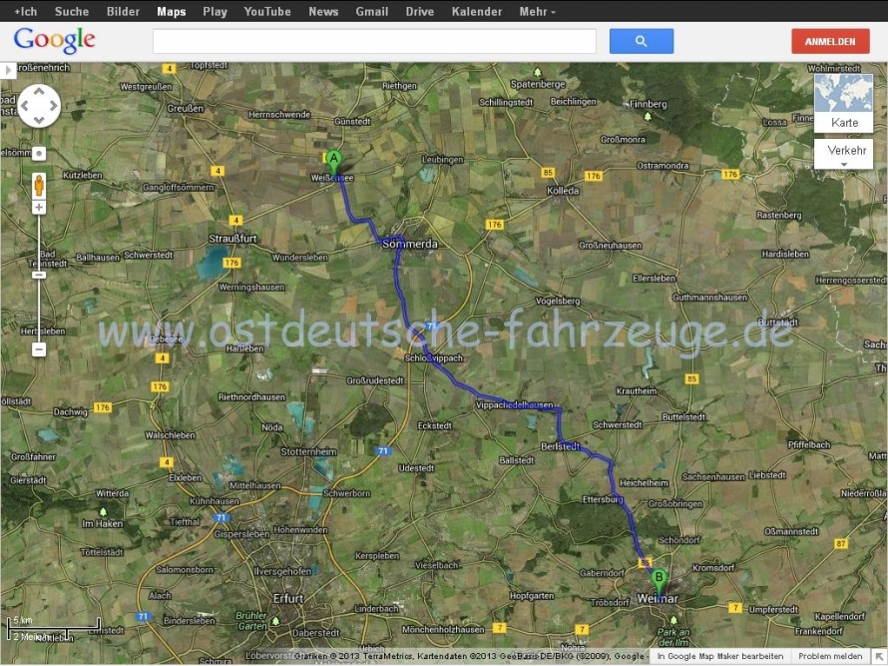The width and height of the screenshot is (888, 666).
Task: Click the Straußfurt town label
Action: 232,239
